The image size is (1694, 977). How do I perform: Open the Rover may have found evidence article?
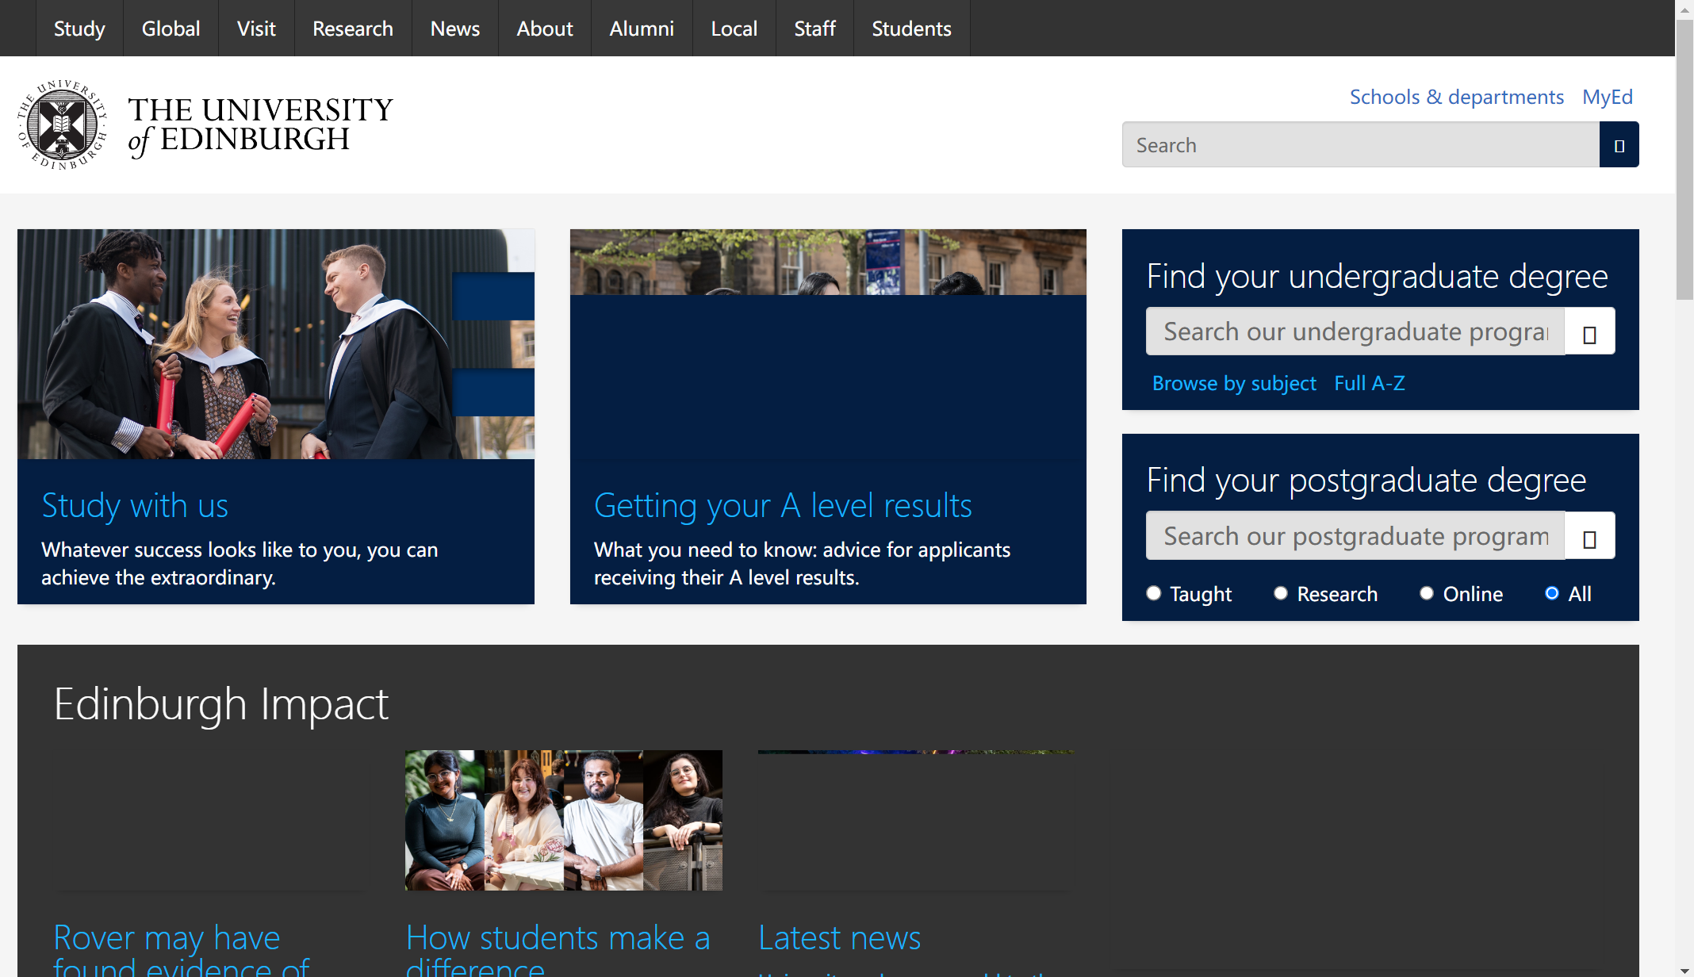click(x=182, y=948)
